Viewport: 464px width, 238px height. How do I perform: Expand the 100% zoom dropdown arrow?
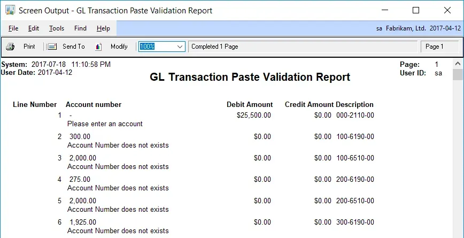coord(180,47)
